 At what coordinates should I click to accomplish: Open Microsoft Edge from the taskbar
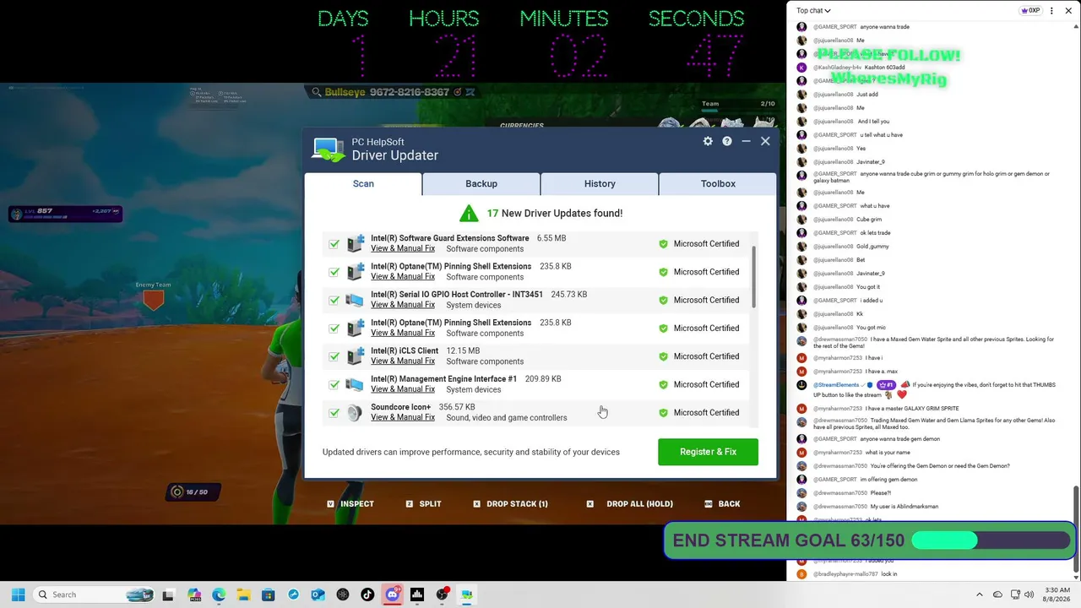219,594
